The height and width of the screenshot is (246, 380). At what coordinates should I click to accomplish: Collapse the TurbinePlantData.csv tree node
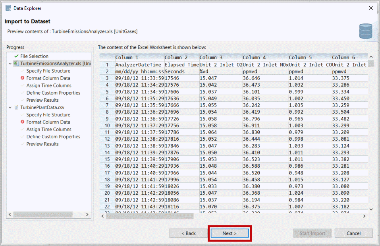[x=10, y=107]
